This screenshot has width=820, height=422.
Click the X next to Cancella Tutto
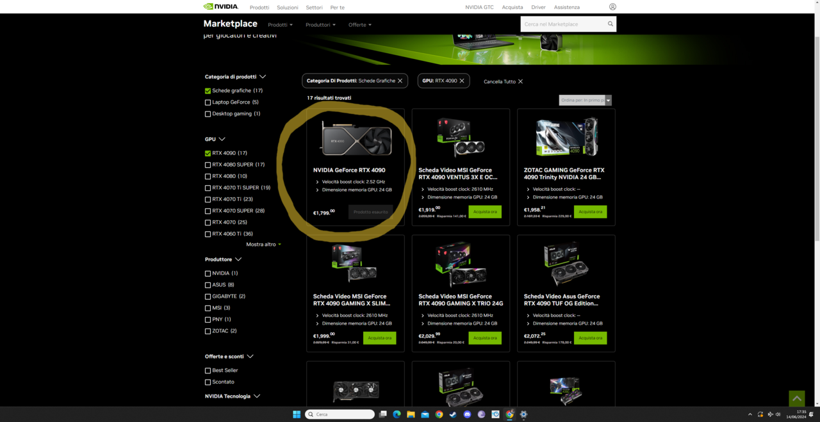[520, 81]
